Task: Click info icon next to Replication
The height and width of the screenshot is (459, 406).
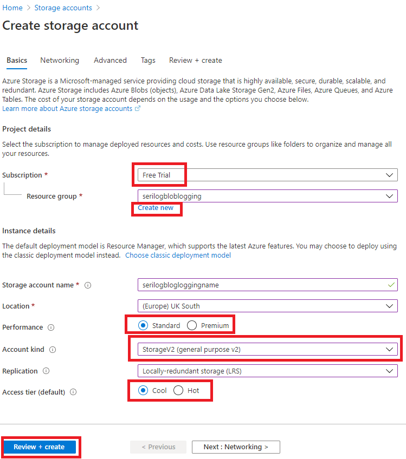Action: tap(46, 371)
